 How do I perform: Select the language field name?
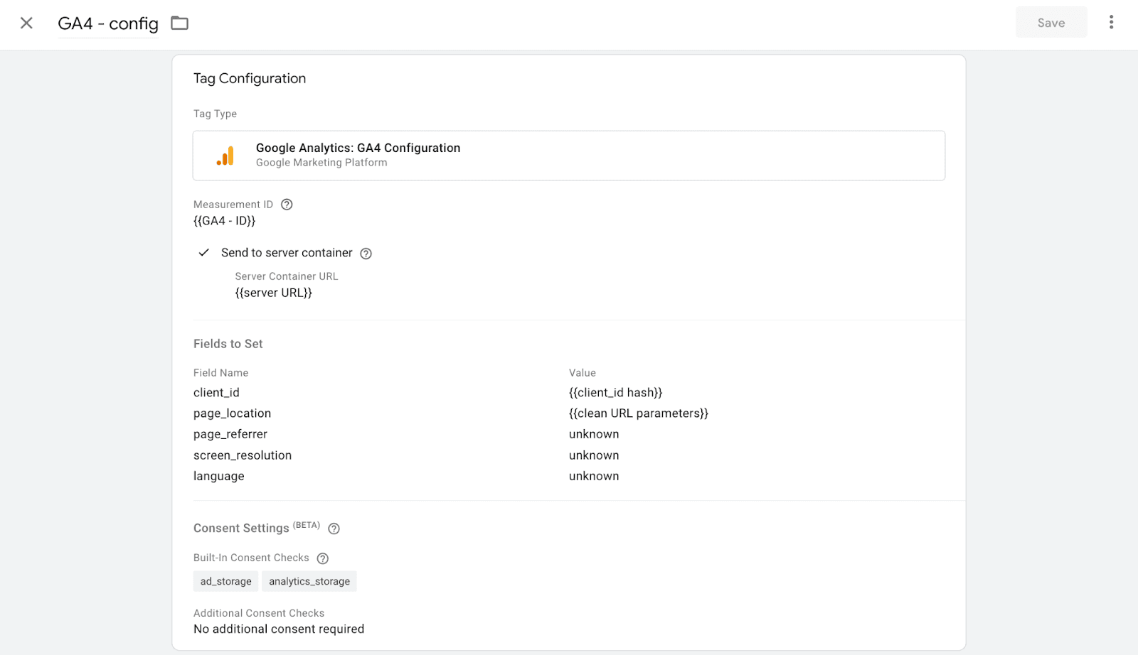(x=218, y=476)
